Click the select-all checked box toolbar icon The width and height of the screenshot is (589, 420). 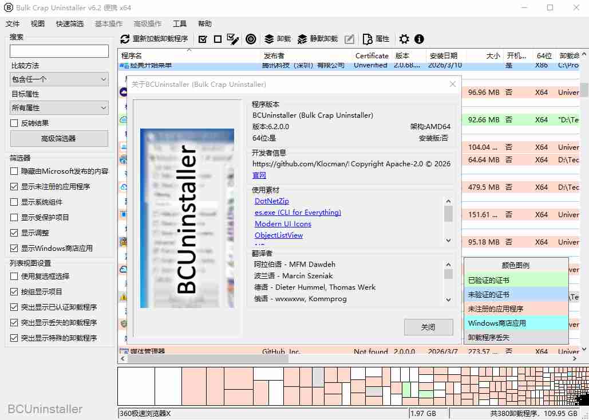click(203, 39)
